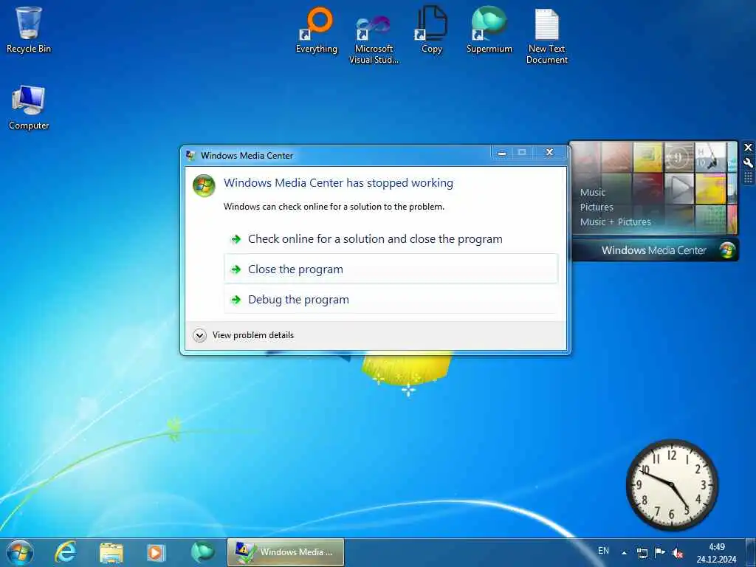Click the gadget drag handle grip
Image resolution: width=756 pixels, height=567 pixels.
click(749, 179)
